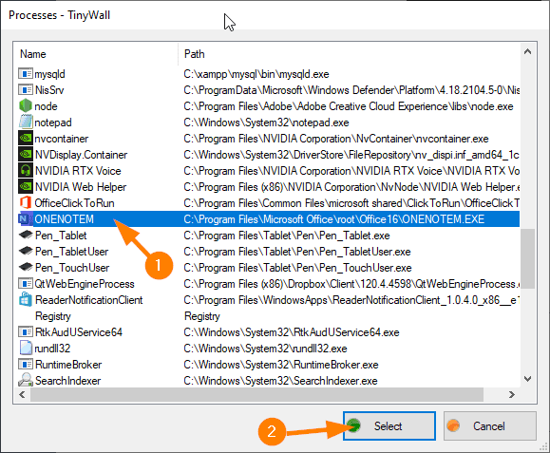Click the vertical scrollbar down arrow
The width and height of the screenshot is (550, 453).
point(527,379)
